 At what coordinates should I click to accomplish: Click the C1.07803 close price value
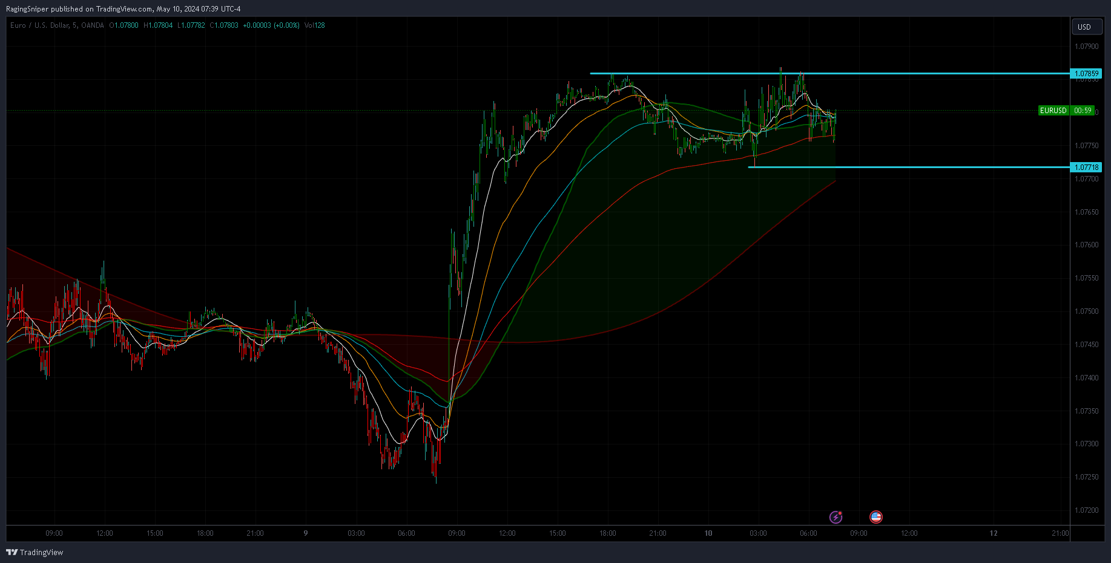coord(224,25)
